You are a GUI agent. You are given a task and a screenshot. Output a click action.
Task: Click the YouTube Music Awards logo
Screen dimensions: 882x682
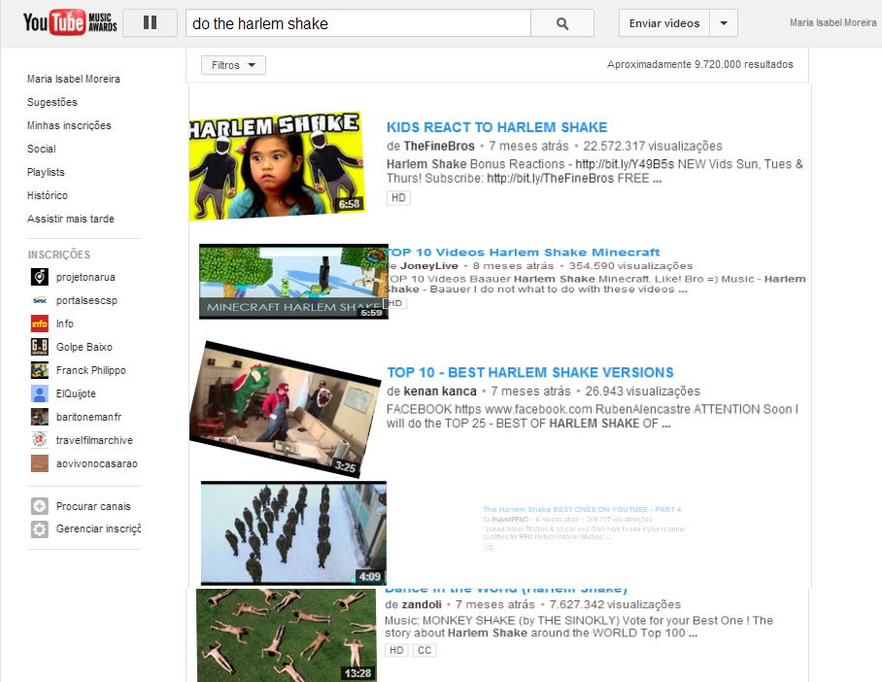tap(70, 22)
